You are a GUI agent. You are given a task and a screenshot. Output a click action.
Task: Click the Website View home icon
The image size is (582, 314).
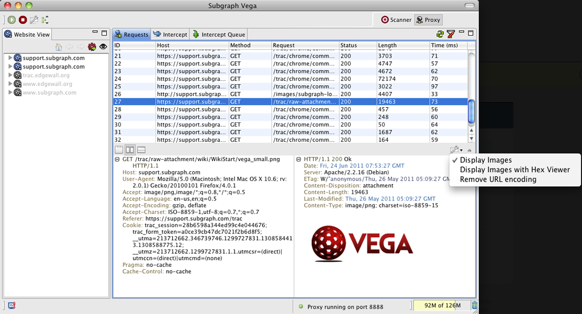coord(59,47)
